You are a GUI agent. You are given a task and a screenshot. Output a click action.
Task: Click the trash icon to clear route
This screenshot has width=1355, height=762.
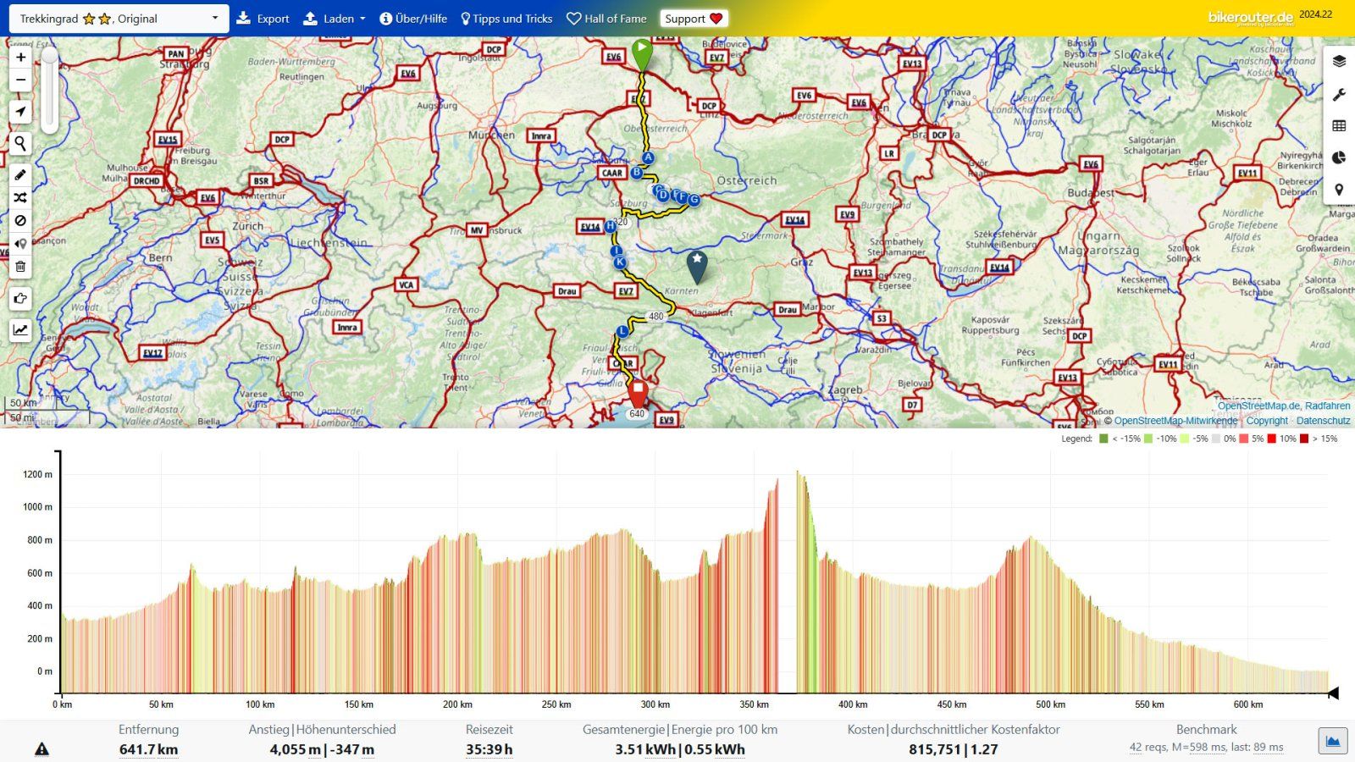tap(20, 267)
